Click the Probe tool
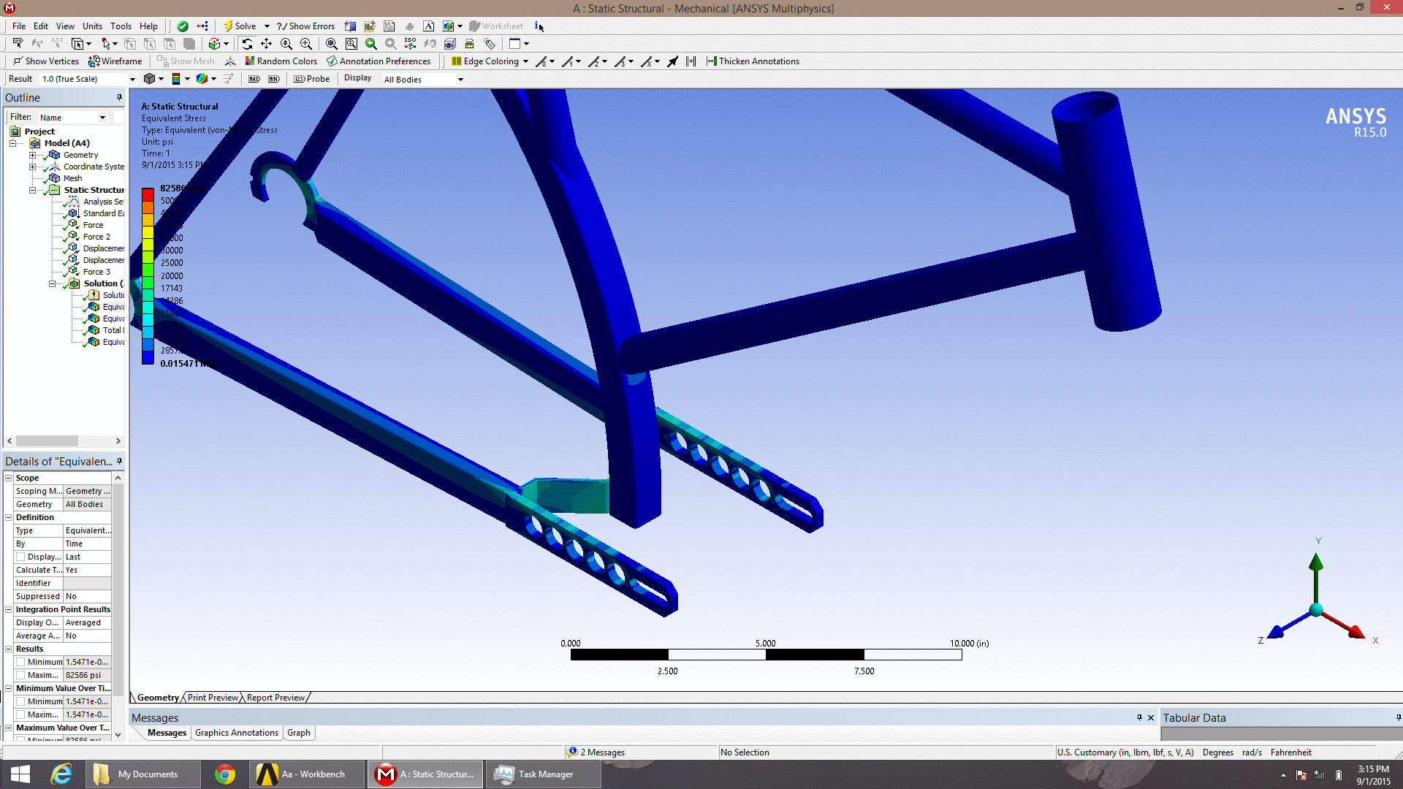The image size is (1403, 789). click(x=311, y=79)
